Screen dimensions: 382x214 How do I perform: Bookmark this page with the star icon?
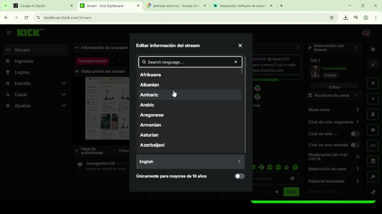332,18
